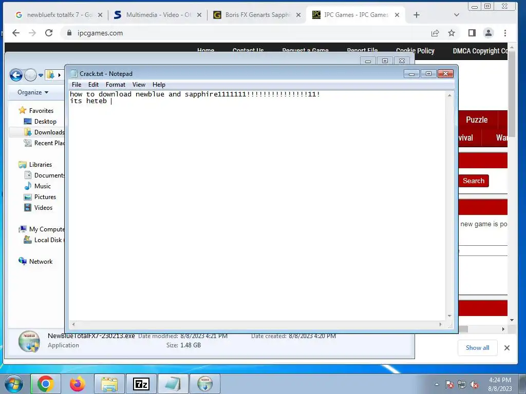Open Notepad Format menu
526x394 pixels.
click(x=116, y=85)
